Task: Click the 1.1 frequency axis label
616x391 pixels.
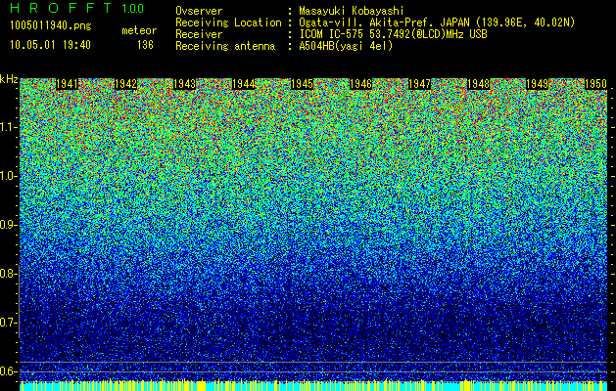Action: [8, 127]
